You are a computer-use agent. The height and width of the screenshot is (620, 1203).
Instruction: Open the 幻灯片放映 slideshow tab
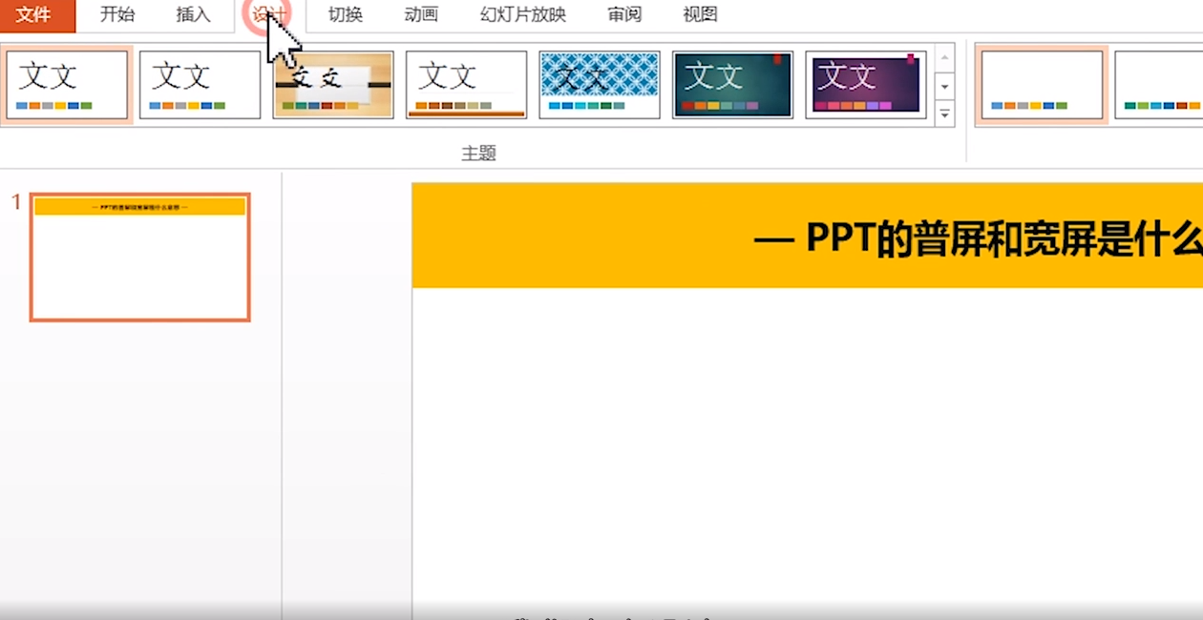pos(523,15)
